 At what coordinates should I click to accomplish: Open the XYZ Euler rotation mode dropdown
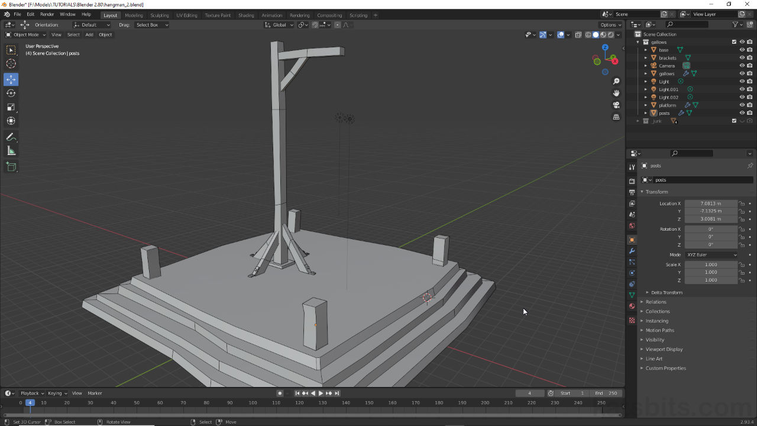point(711,254)
